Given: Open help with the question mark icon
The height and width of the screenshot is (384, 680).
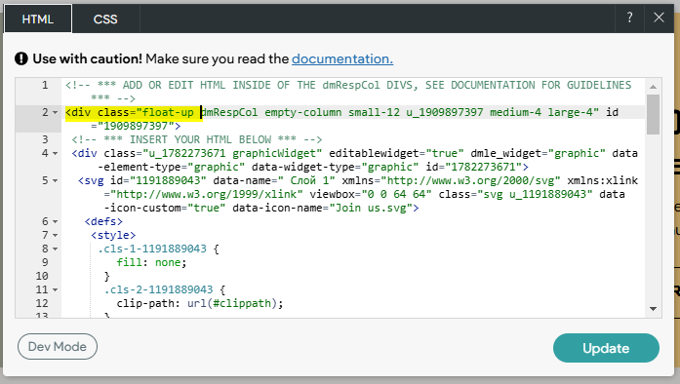Looking at the screenshot, I should 629,18.
